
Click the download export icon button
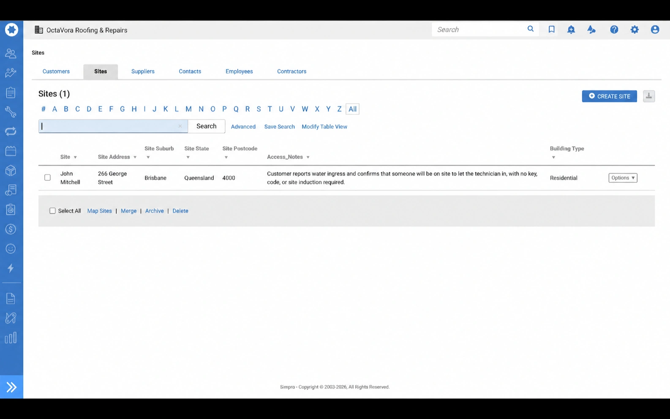coord(649,96)
